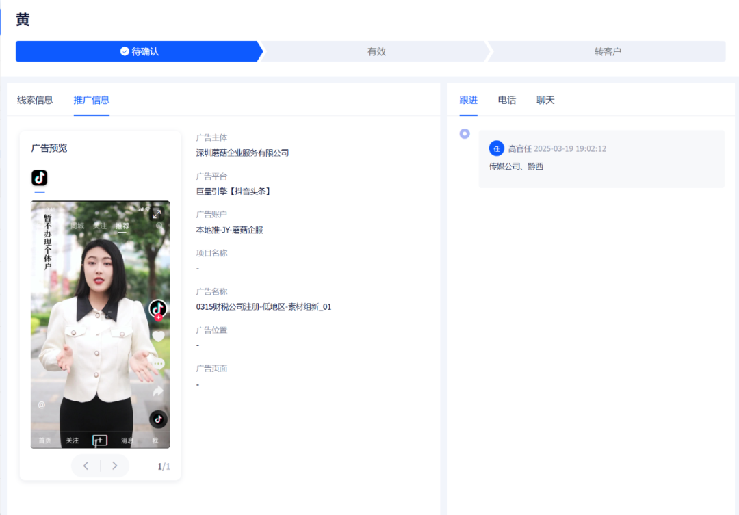Click the share arrow icon in the video
739x515 pixels.
coord(158,389)
